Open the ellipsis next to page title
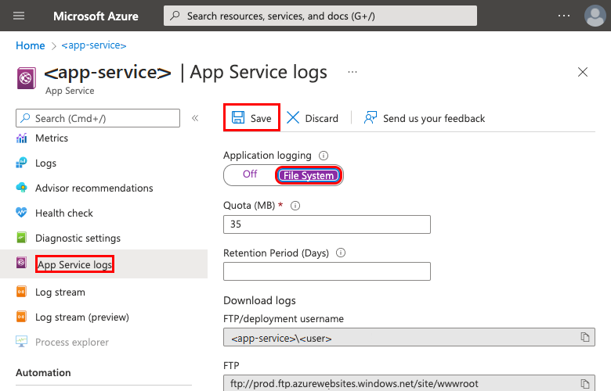 [352, 72]
